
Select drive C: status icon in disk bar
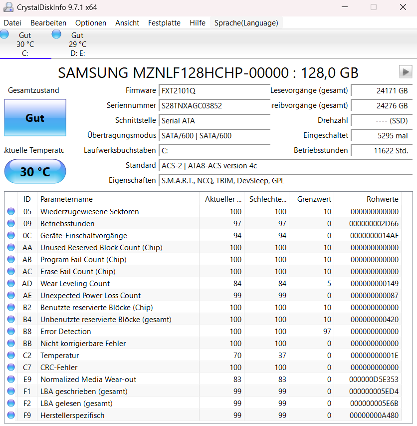coord(4,34)
